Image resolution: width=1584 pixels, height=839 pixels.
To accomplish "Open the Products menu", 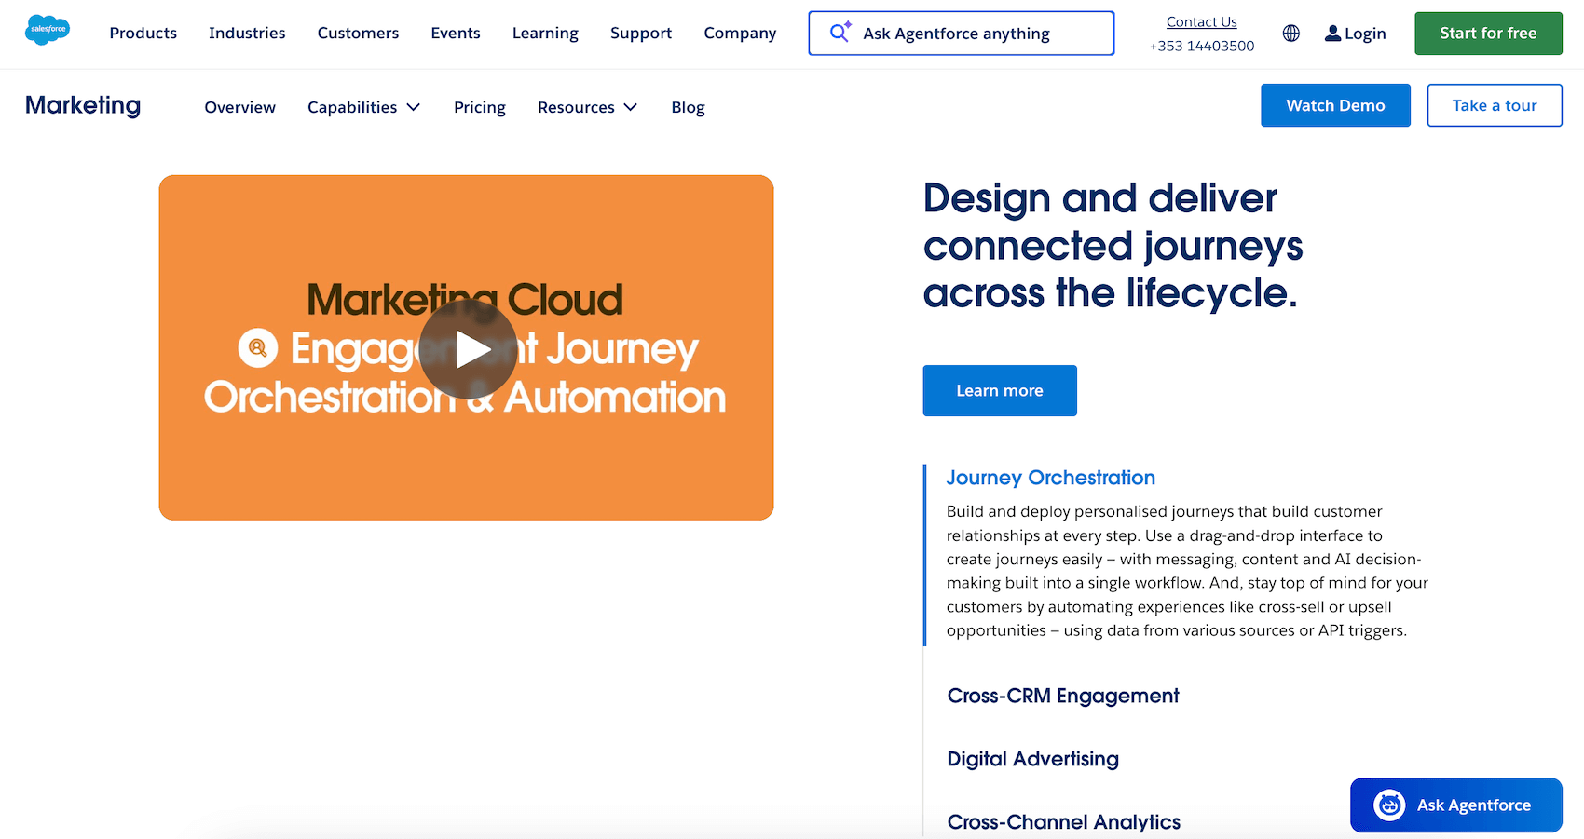I will [x=143, y=33].
